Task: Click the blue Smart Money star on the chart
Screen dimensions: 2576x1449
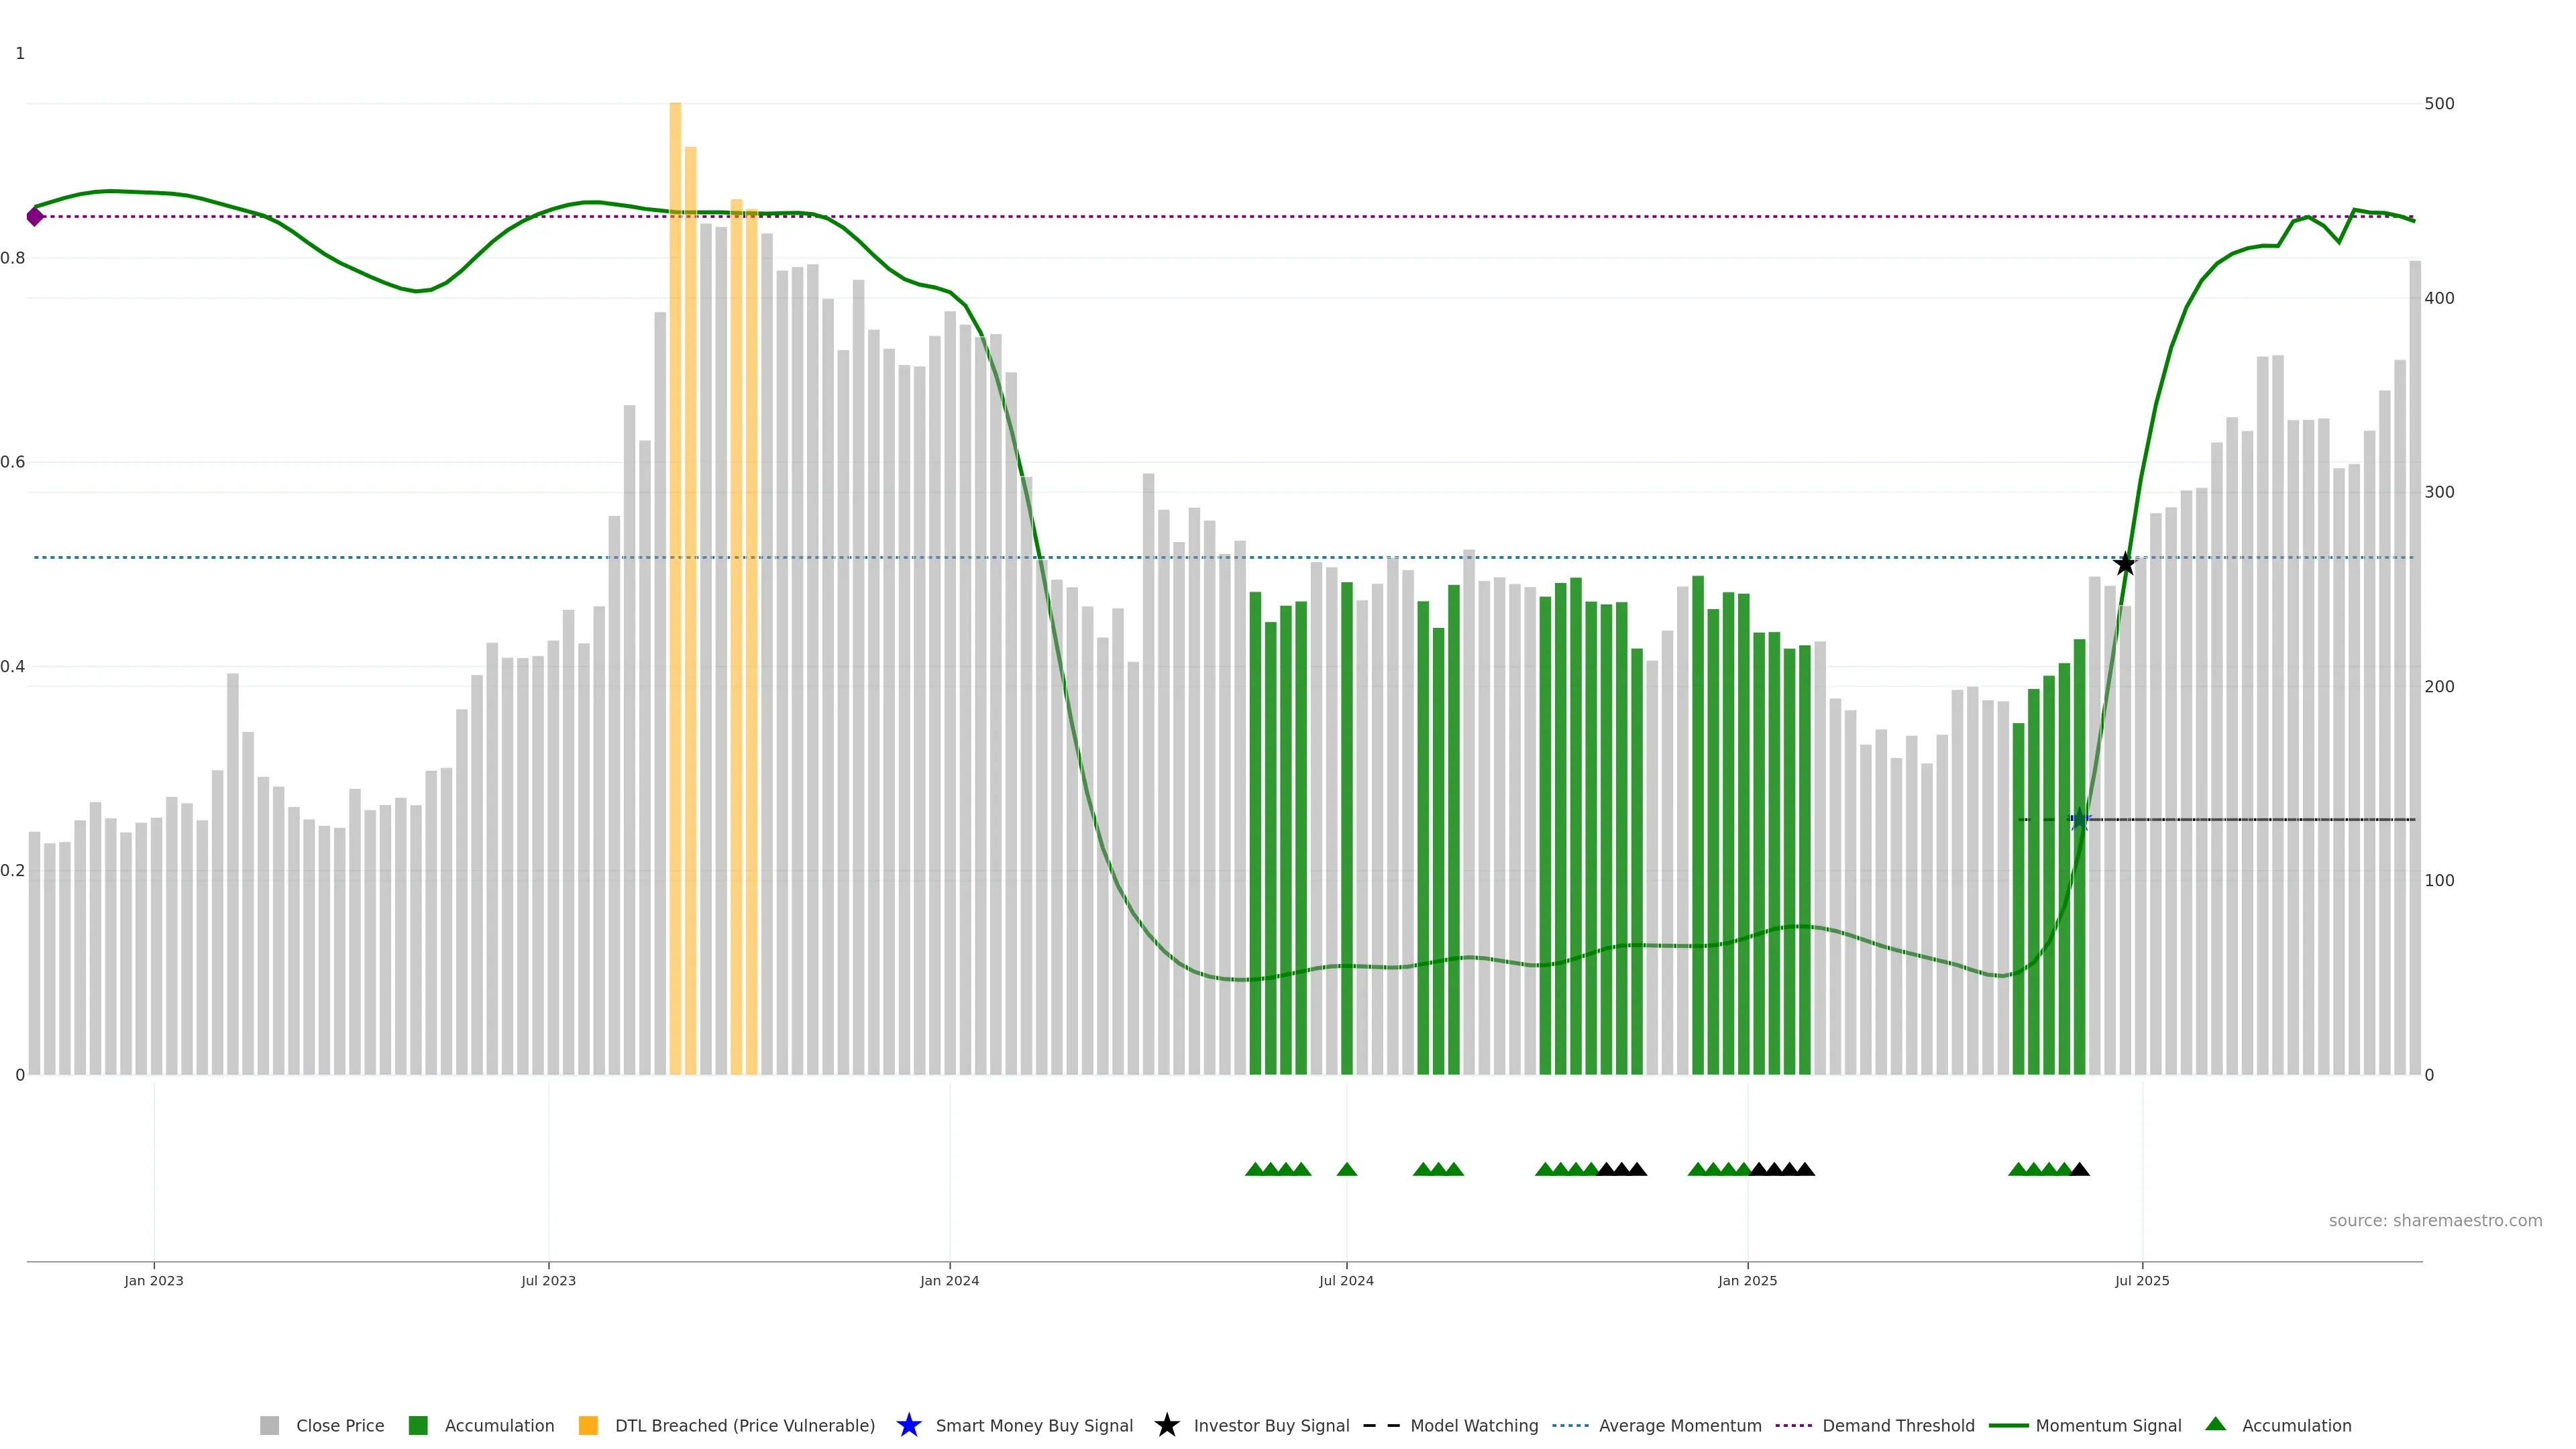Action: pos(2079,820)
